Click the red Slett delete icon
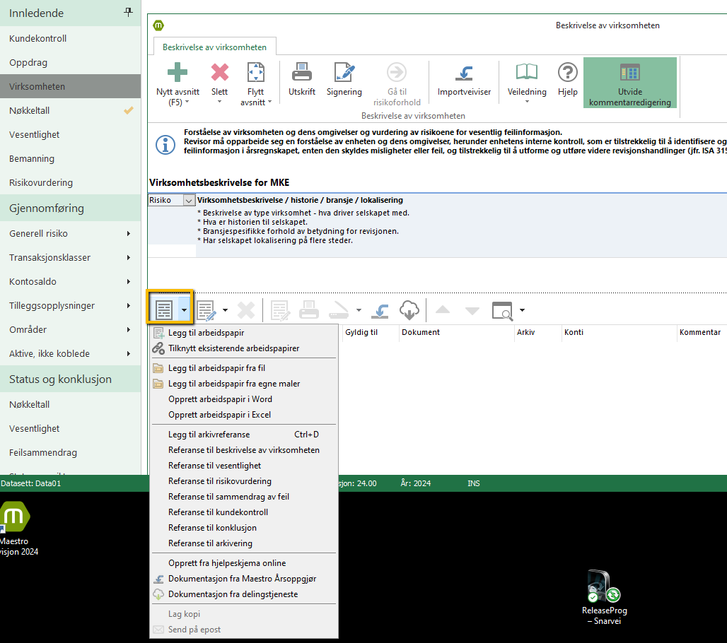The height and width of the screenshot is (643, 727). point(220,72)
